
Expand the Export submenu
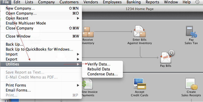coord(41,59)
